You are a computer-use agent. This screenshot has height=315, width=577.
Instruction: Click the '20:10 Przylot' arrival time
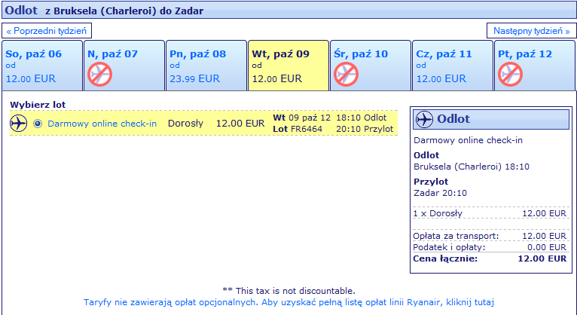(365, 129)
